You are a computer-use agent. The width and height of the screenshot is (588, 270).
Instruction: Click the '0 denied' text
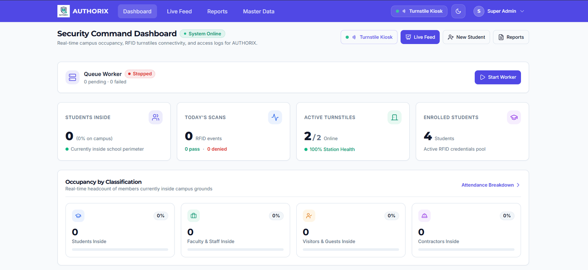pyautogui.click(x=217, y=149)
